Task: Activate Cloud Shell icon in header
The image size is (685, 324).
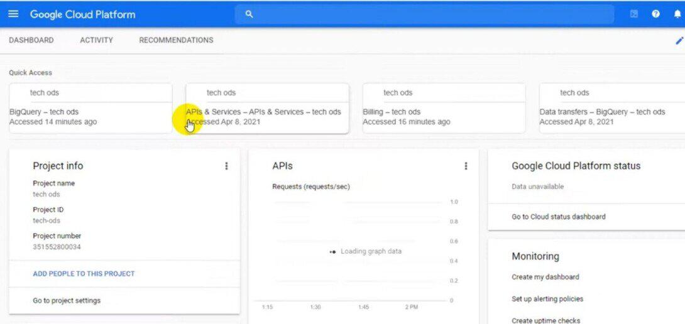Action: (x=634, y=14)
